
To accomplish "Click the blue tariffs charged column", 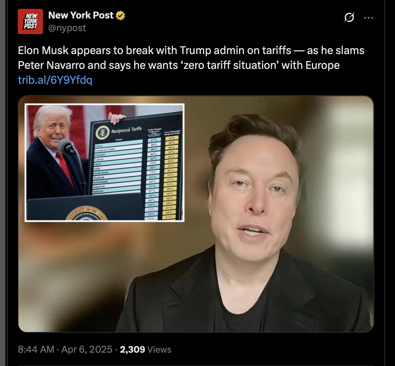I will click(x=152, y=179).
